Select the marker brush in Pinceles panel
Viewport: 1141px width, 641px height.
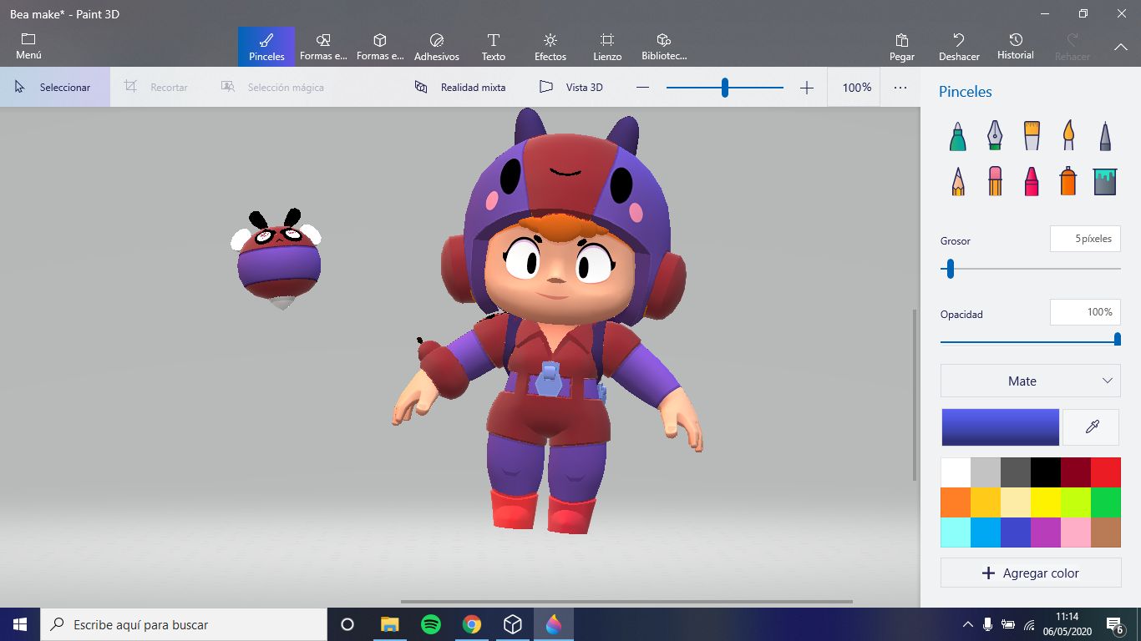[956, 135]
